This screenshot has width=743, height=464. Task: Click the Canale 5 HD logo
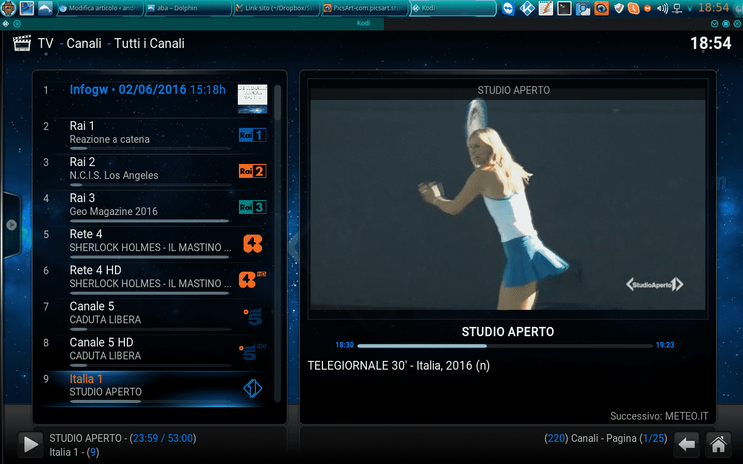[x=252, y=352]
